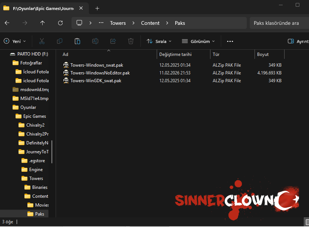
Task: Open the Yeni (New) dropdown
Action: pyautogui.click(x=15, y=41)
